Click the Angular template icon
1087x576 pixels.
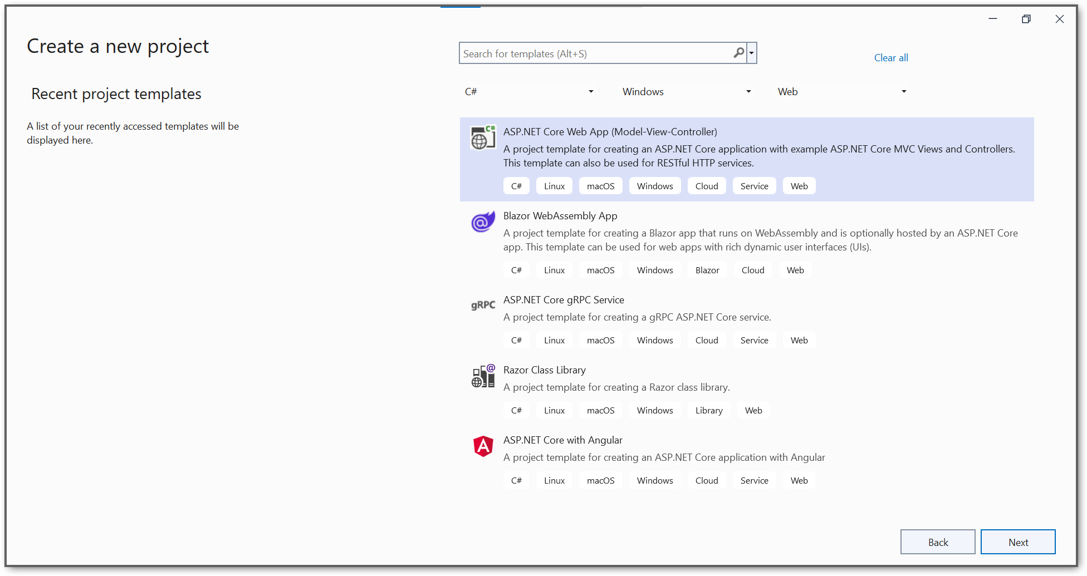[483, 446]
